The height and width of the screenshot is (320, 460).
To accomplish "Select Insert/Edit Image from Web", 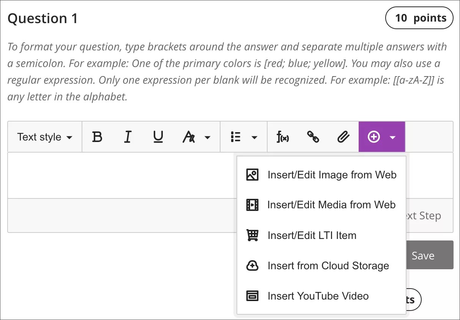I will [x=332, y=175].
